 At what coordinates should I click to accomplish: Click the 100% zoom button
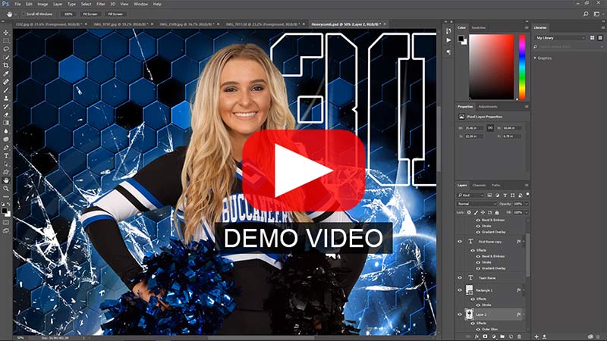(68, 14)
